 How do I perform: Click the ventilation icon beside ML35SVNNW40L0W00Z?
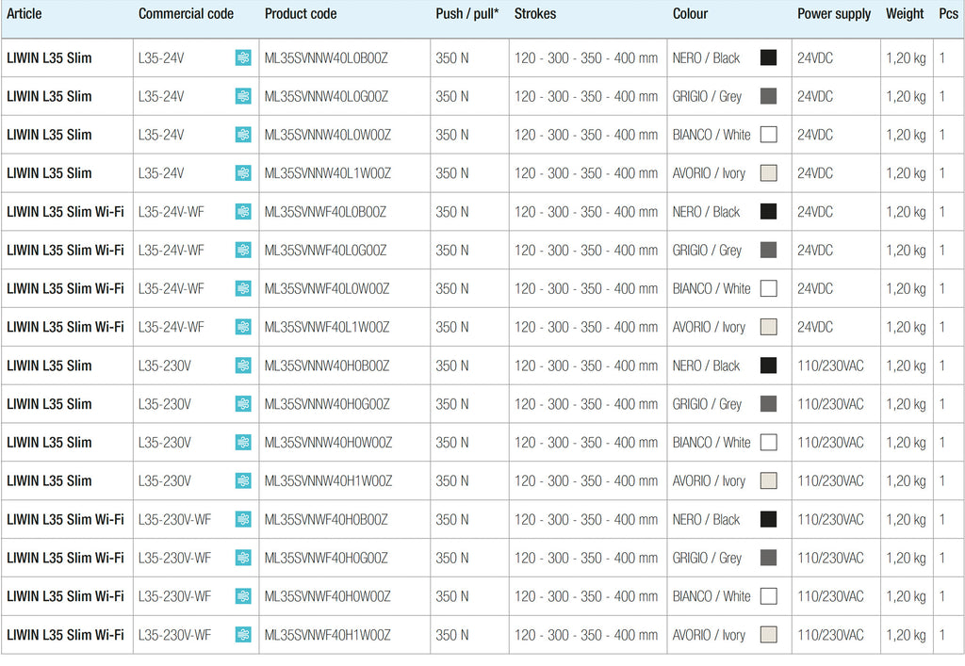[243, 135]
